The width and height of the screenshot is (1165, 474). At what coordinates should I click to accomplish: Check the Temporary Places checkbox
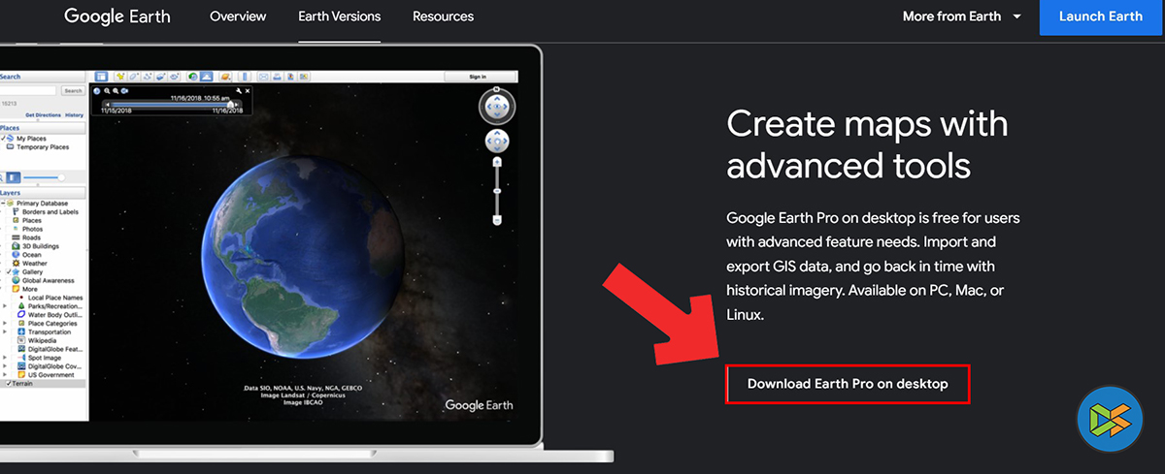(x=3, y=147)
